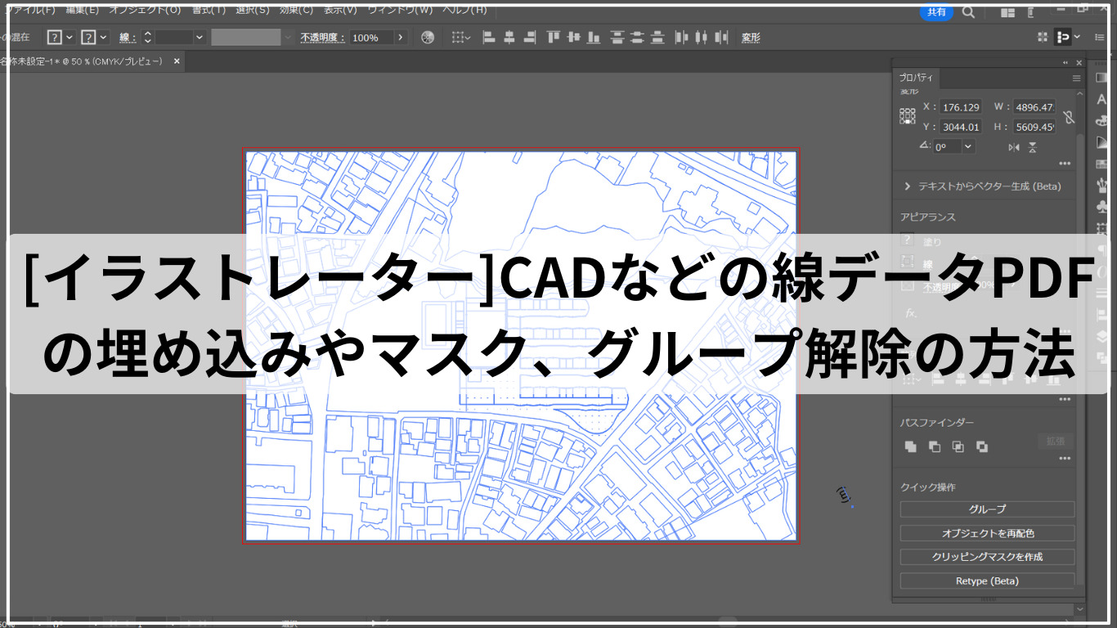Click vertical distribute center icon
Image resolution: width=1117 pixels, height=628 pixels.
[x=637, y=38]
